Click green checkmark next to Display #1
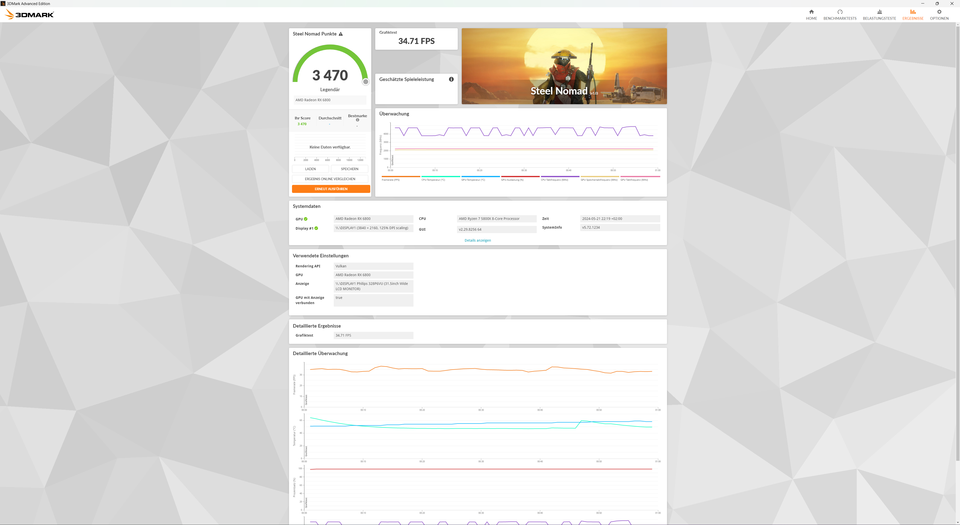This screenshot has height=525, width=960. coord(316,228)
